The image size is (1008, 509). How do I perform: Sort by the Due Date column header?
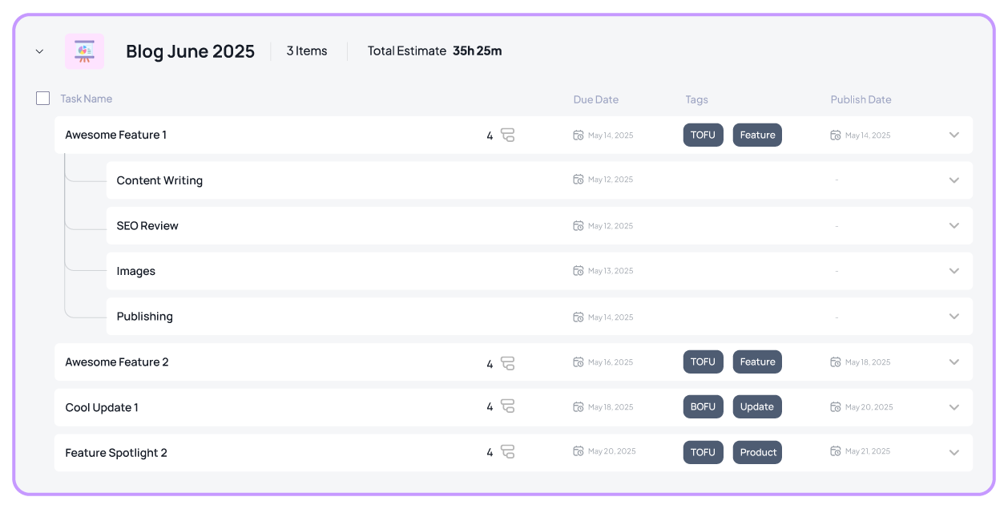[x=596, y=99]
